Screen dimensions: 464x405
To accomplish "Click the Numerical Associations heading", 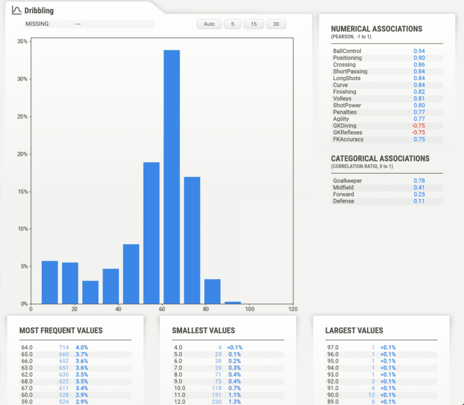I will [x=376, y=29].
